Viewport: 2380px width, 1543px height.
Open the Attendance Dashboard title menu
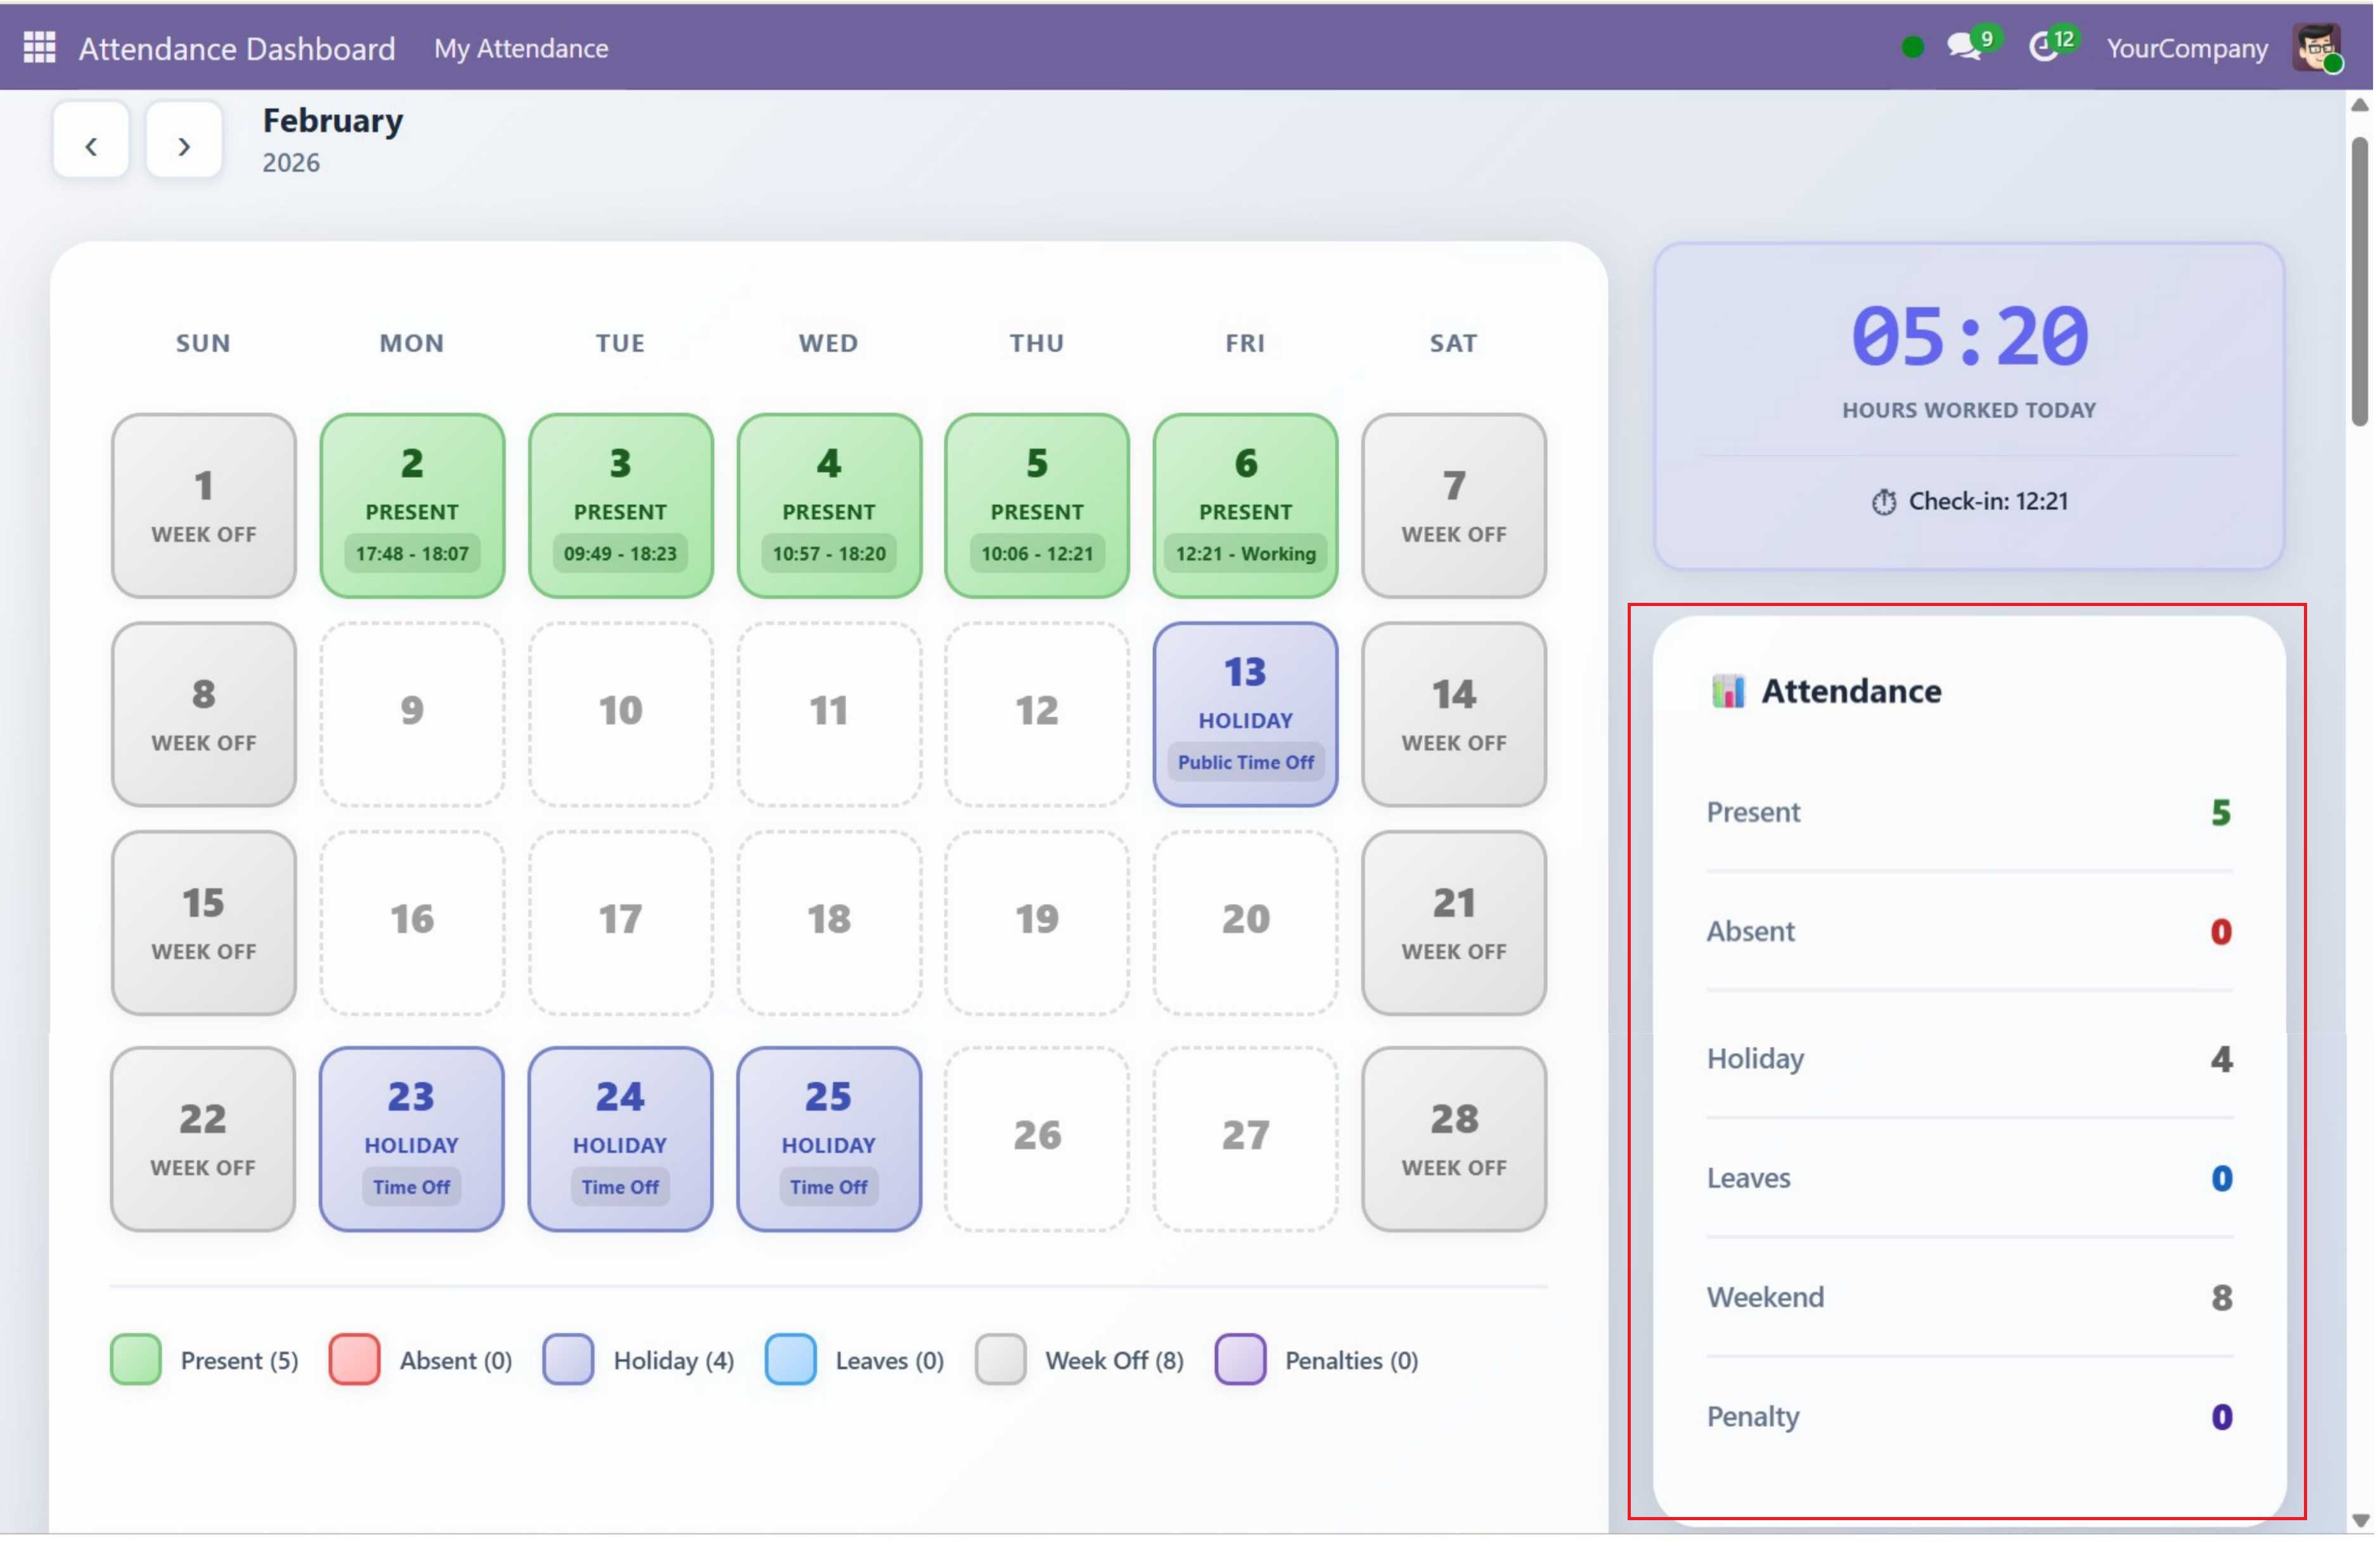coord(237,48)
